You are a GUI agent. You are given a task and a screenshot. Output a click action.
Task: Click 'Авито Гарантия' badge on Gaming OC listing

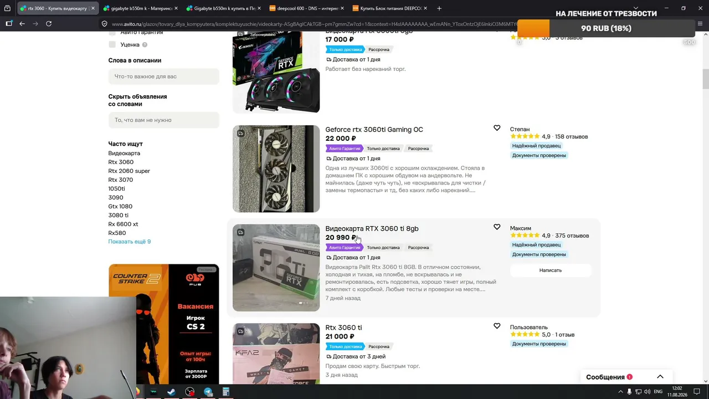tap(345, 149)
